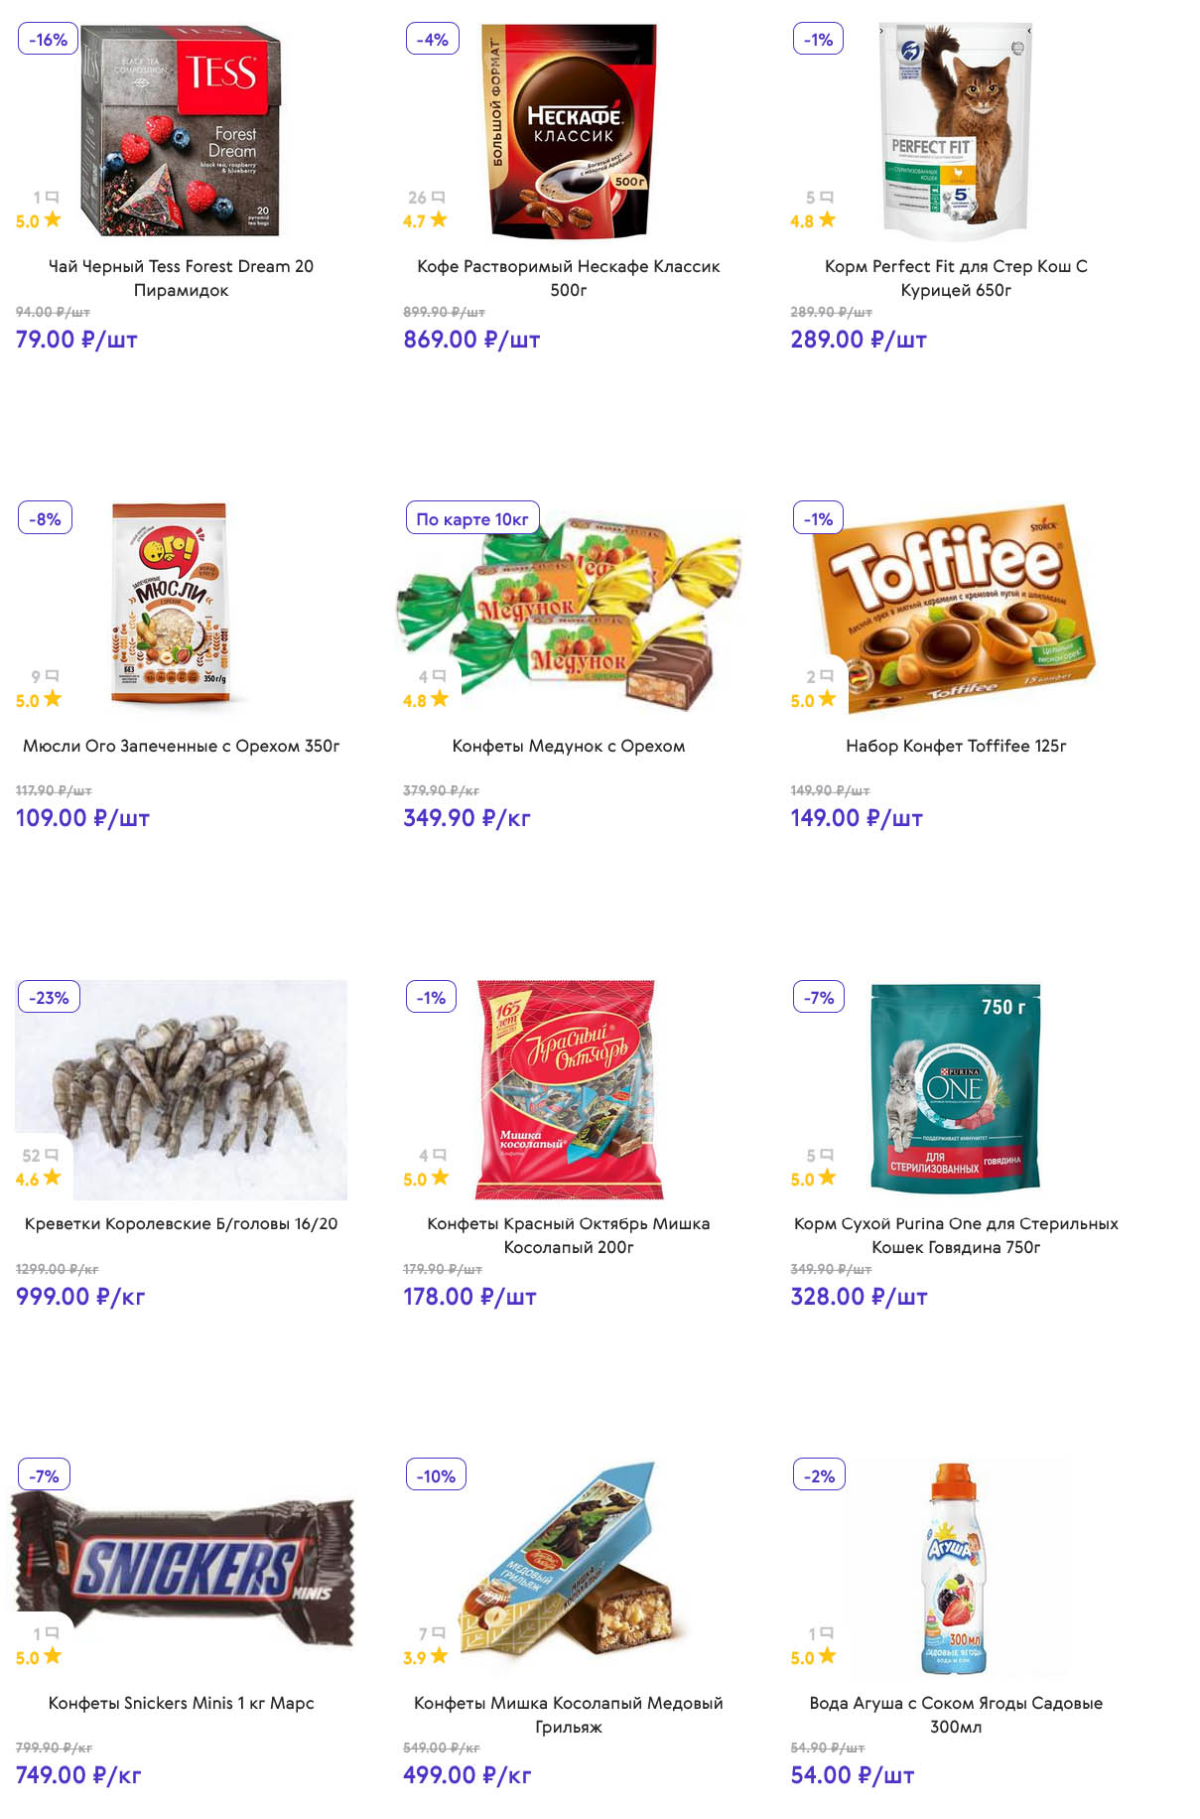Open the Tess Forest Dream tea product image
Image resolution: width=1200 pixels, height=1819 pixels.
pos(182,130)
